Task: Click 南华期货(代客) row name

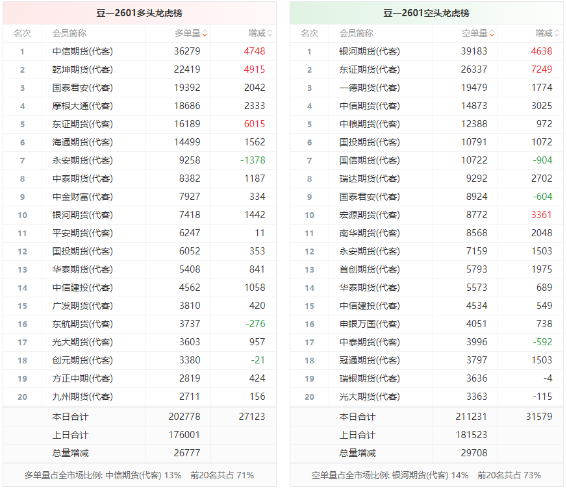Action: pyautogui.click(x=370, y=234)
